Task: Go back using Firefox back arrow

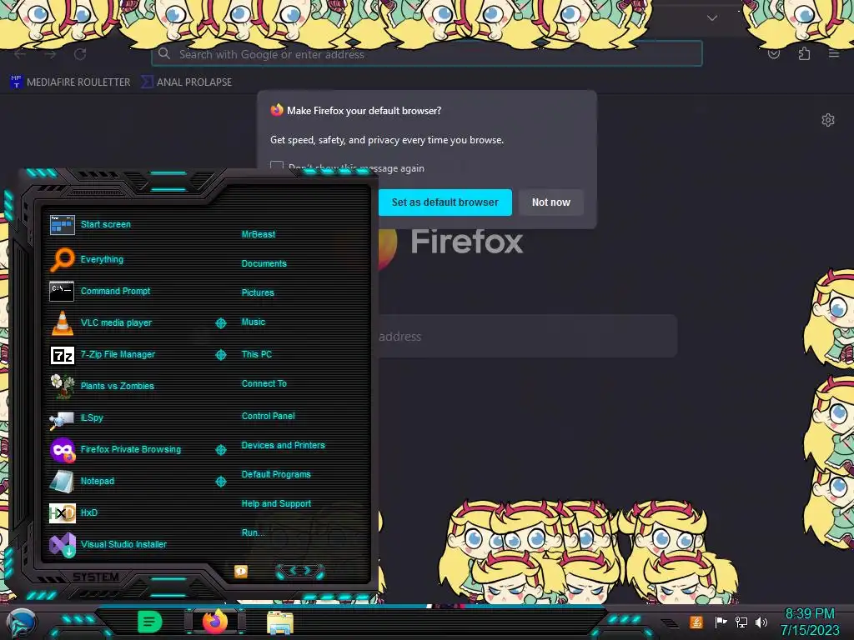Action: (x=20, y=54)
